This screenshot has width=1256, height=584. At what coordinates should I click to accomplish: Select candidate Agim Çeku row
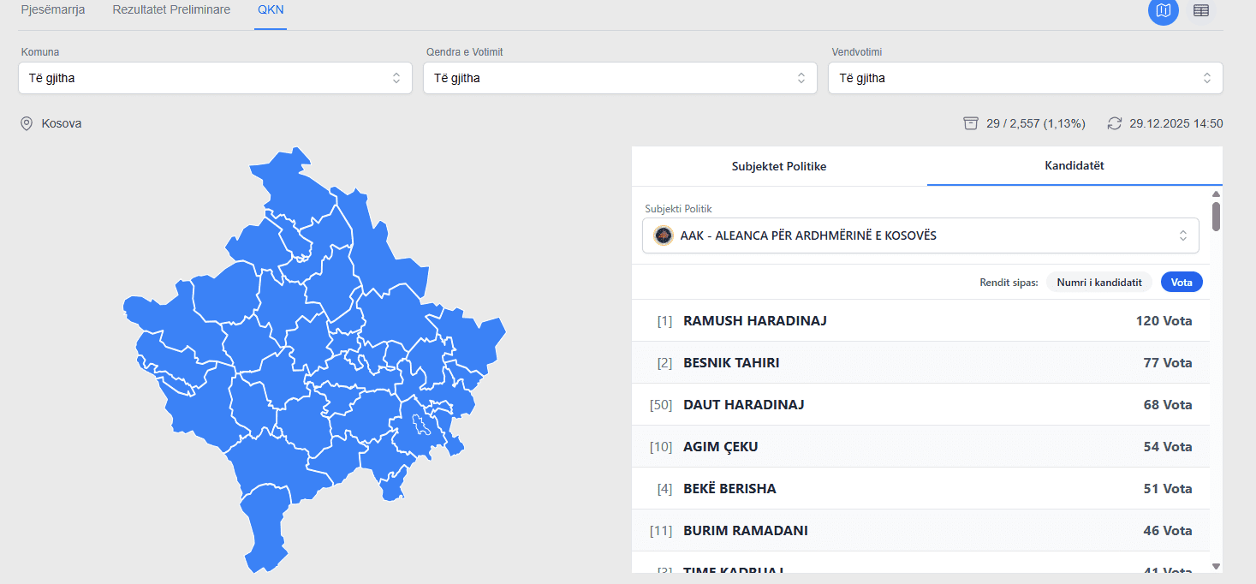tap(920, 446)
